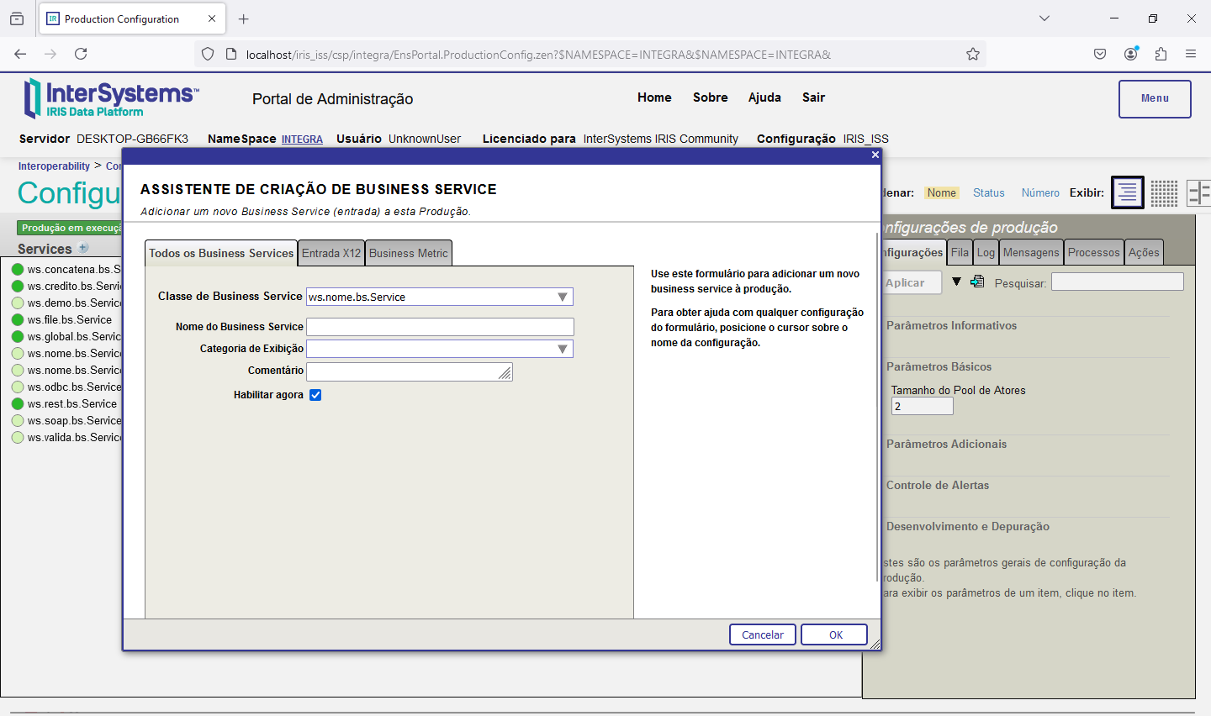
Task: Close the Business Service wizard with X
Action: (x=875, y=155)
